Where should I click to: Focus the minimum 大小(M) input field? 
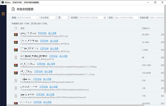[52, 17]
